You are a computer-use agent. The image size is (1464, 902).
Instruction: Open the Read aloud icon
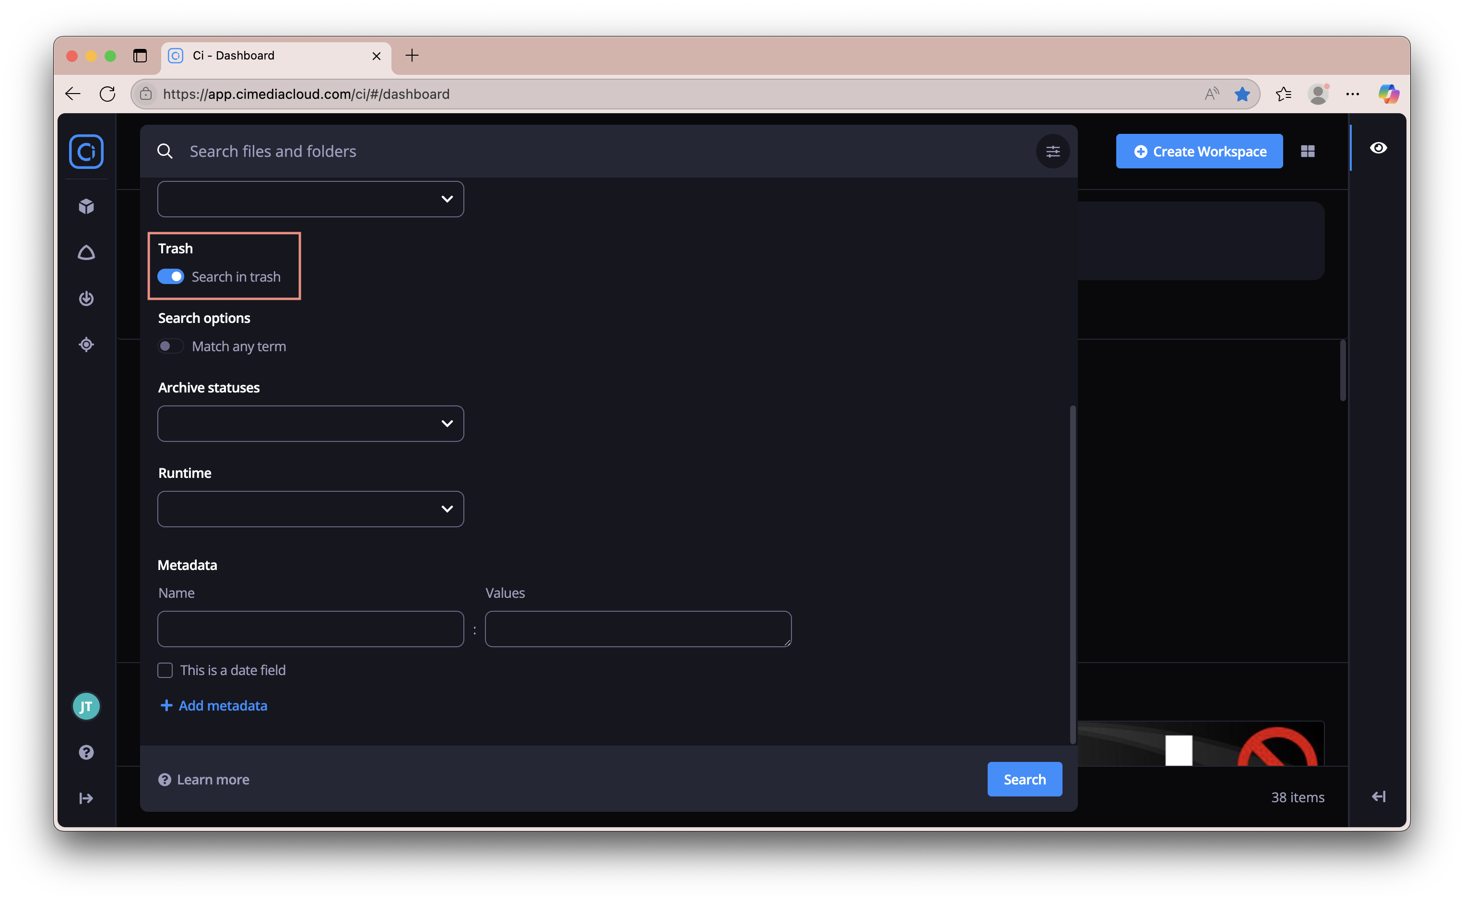pyautogui.click(x=1211, y=94)
